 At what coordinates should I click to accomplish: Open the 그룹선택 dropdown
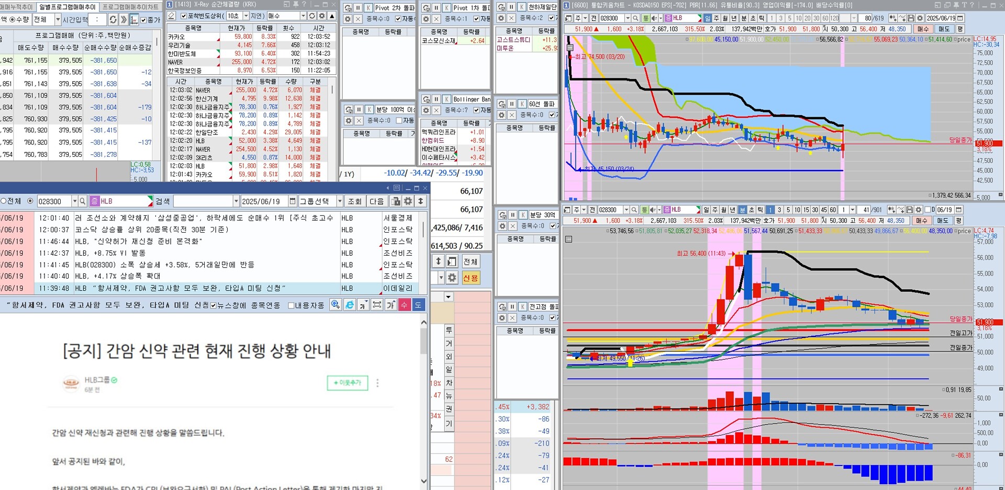pyautogui.click(x=340, y=201)
